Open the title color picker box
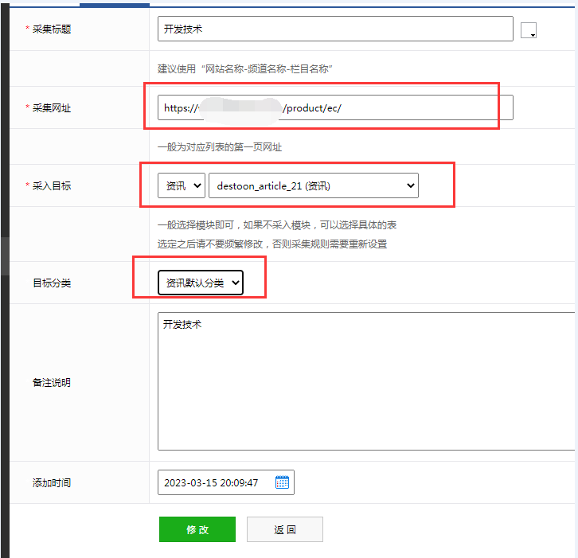Viewport: 578px width, 558px height. coord(529,30)
